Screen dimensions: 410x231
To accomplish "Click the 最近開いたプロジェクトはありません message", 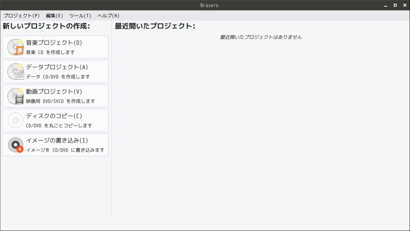I will [x=261, y=37].
